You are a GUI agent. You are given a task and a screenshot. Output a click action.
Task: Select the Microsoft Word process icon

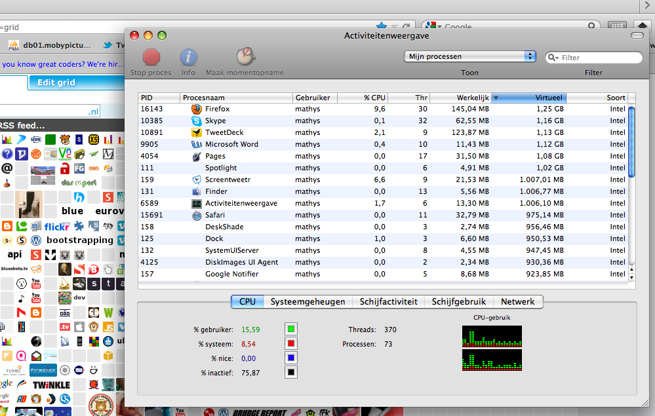point(197,144)
